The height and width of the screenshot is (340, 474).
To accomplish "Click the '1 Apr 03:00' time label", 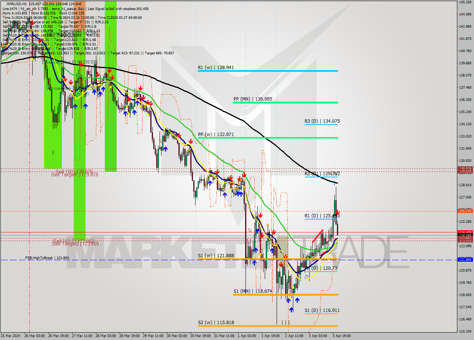I will point(247,336).
